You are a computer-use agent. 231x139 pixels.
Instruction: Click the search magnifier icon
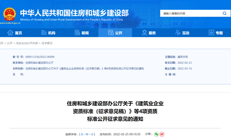(x=224, y=14)
